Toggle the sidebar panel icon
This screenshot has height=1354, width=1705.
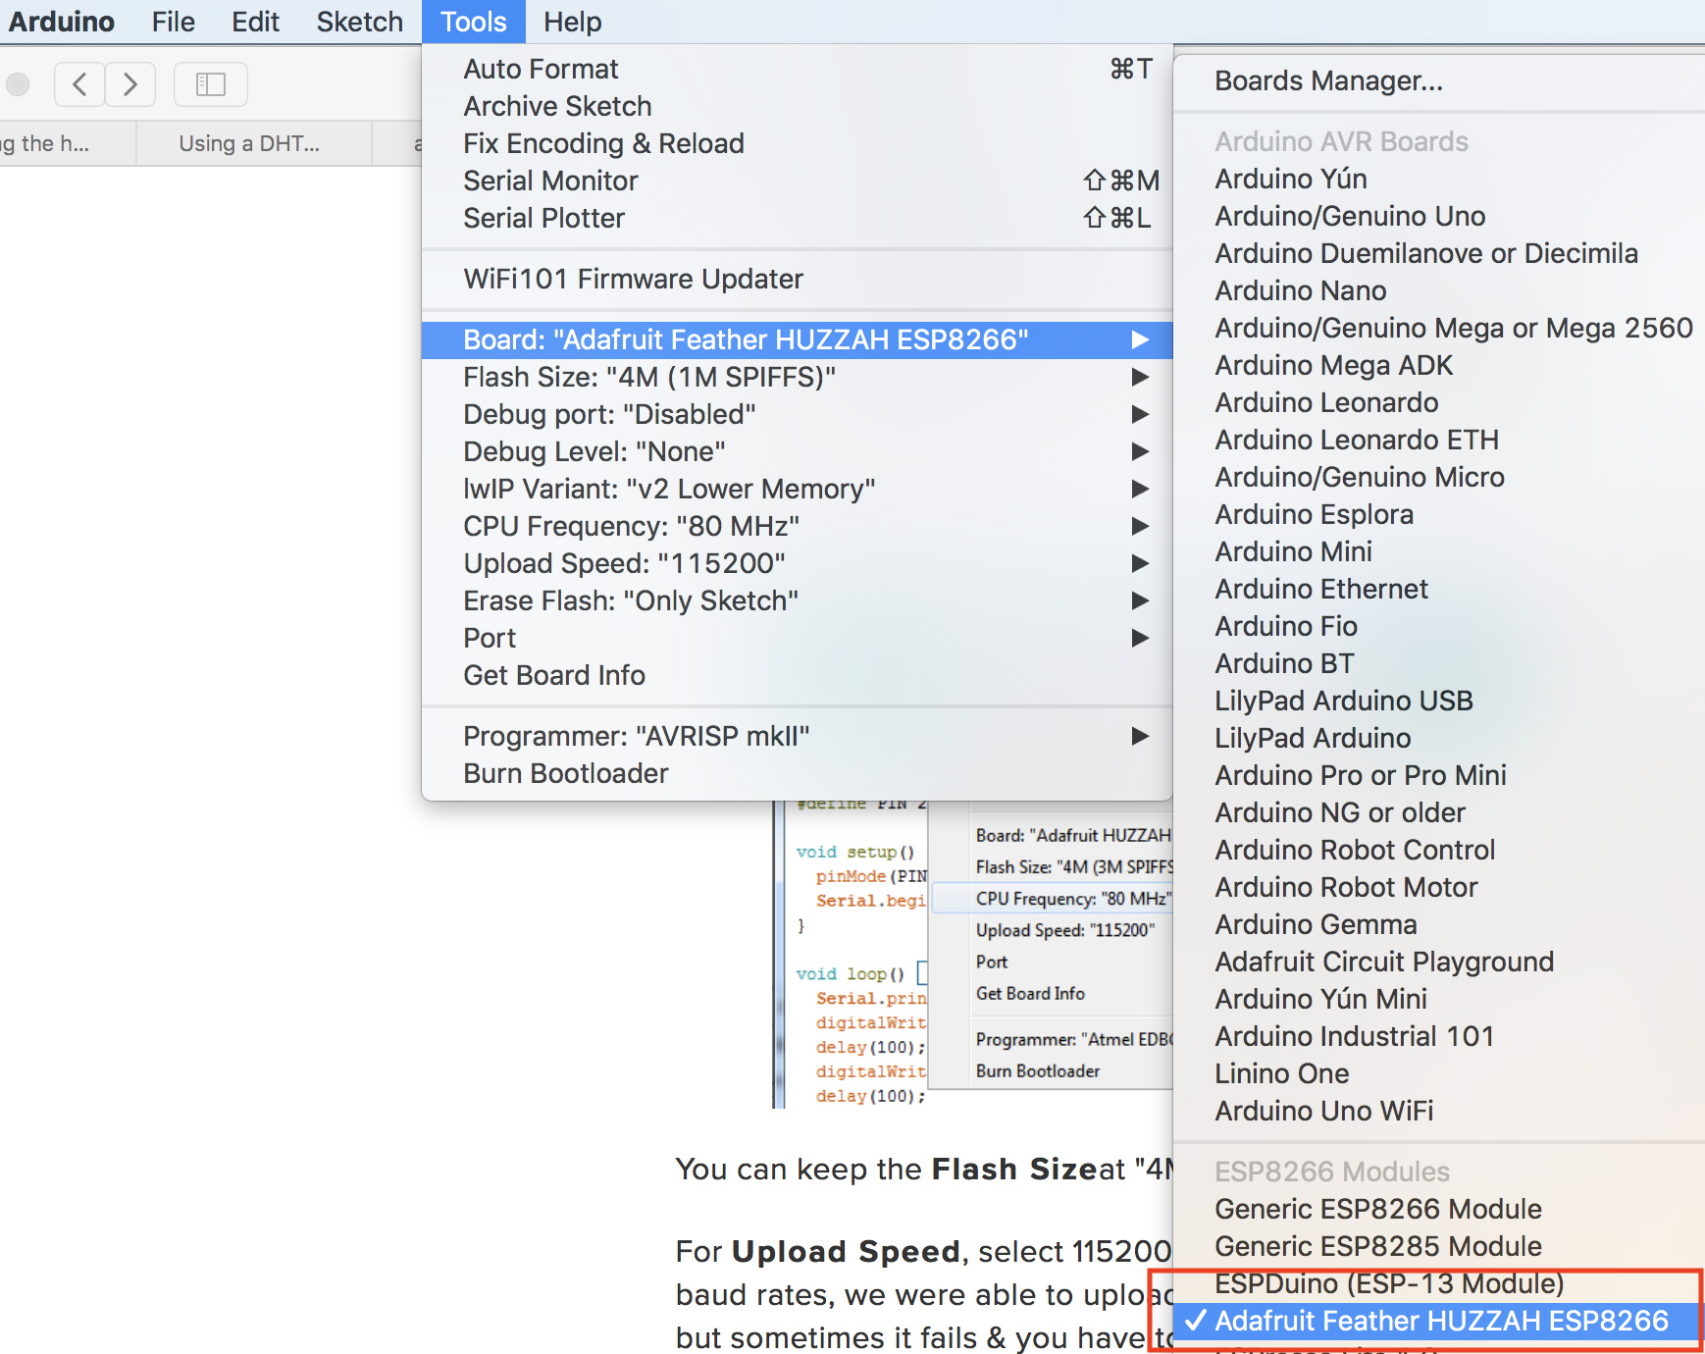click(x=210, y=84)
